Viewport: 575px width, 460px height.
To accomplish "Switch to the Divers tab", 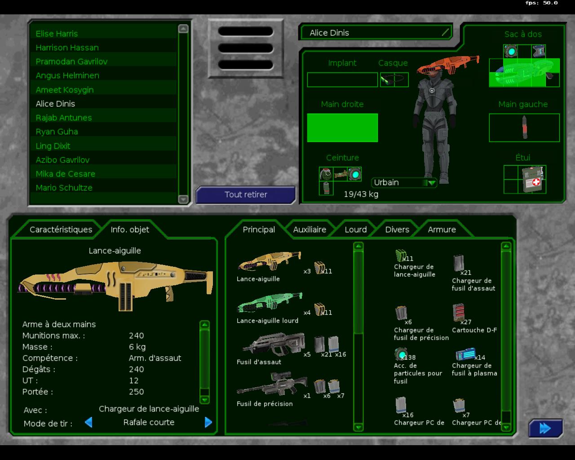I will click(397, 230).
